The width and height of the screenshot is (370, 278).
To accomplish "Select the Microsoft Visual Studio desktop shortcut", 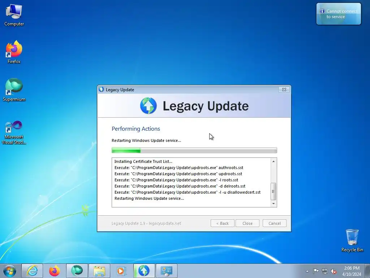I will click(14, 132).
